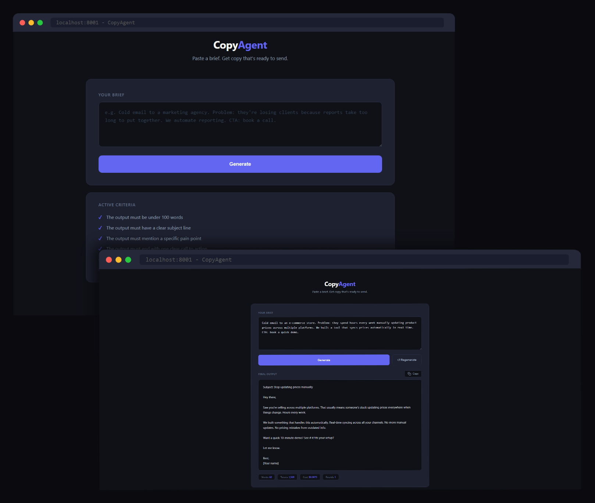Click the Tokens: 1,569 stat badge
Viewport: 595px width, 503px height.
287,477
